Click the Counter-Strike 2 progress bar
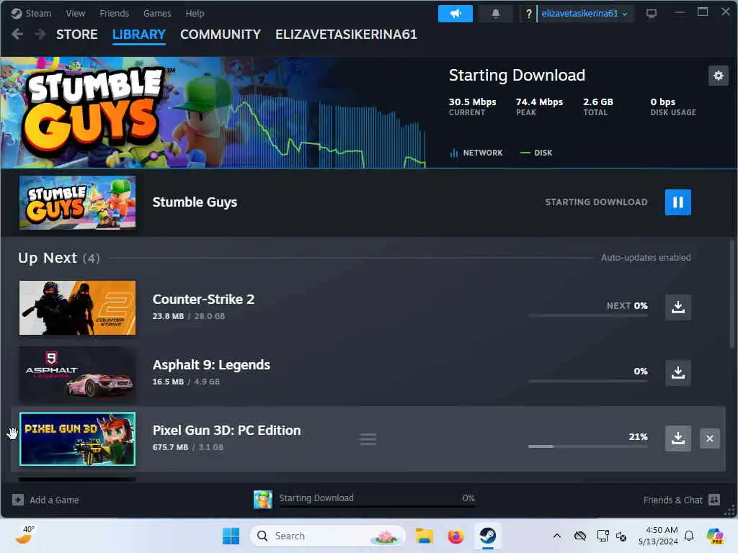Viewport: 738px width, 553px height. [588, 315]
